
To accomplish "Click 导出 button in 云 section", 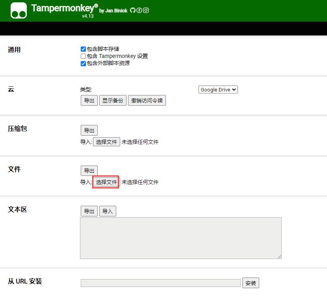I will pyautogui.click(x=89, y=101).
